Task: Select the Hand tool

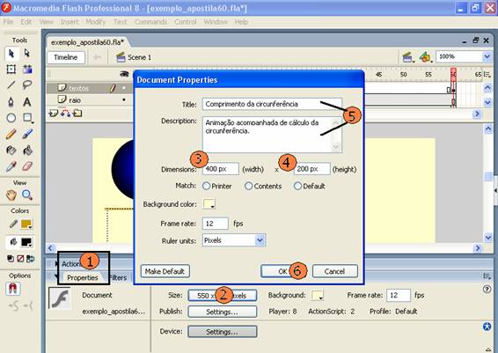Action: click(11, 195)
